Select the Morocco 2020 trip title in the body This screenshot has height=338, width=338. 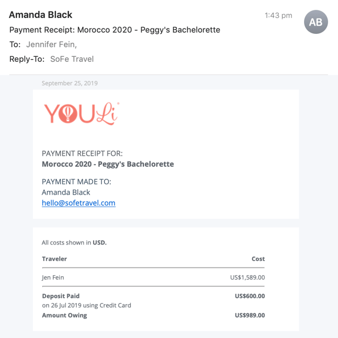click(108, 164)
